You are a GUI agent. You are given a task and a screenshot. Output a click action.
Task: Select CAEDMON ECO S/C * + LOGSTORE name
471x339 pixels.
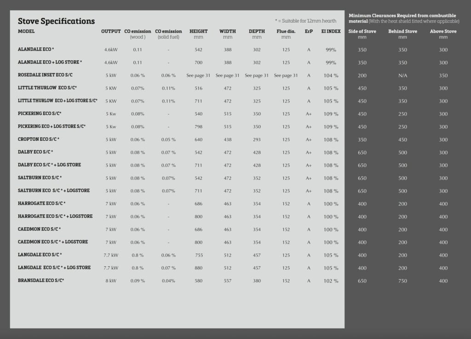(53, 242)
